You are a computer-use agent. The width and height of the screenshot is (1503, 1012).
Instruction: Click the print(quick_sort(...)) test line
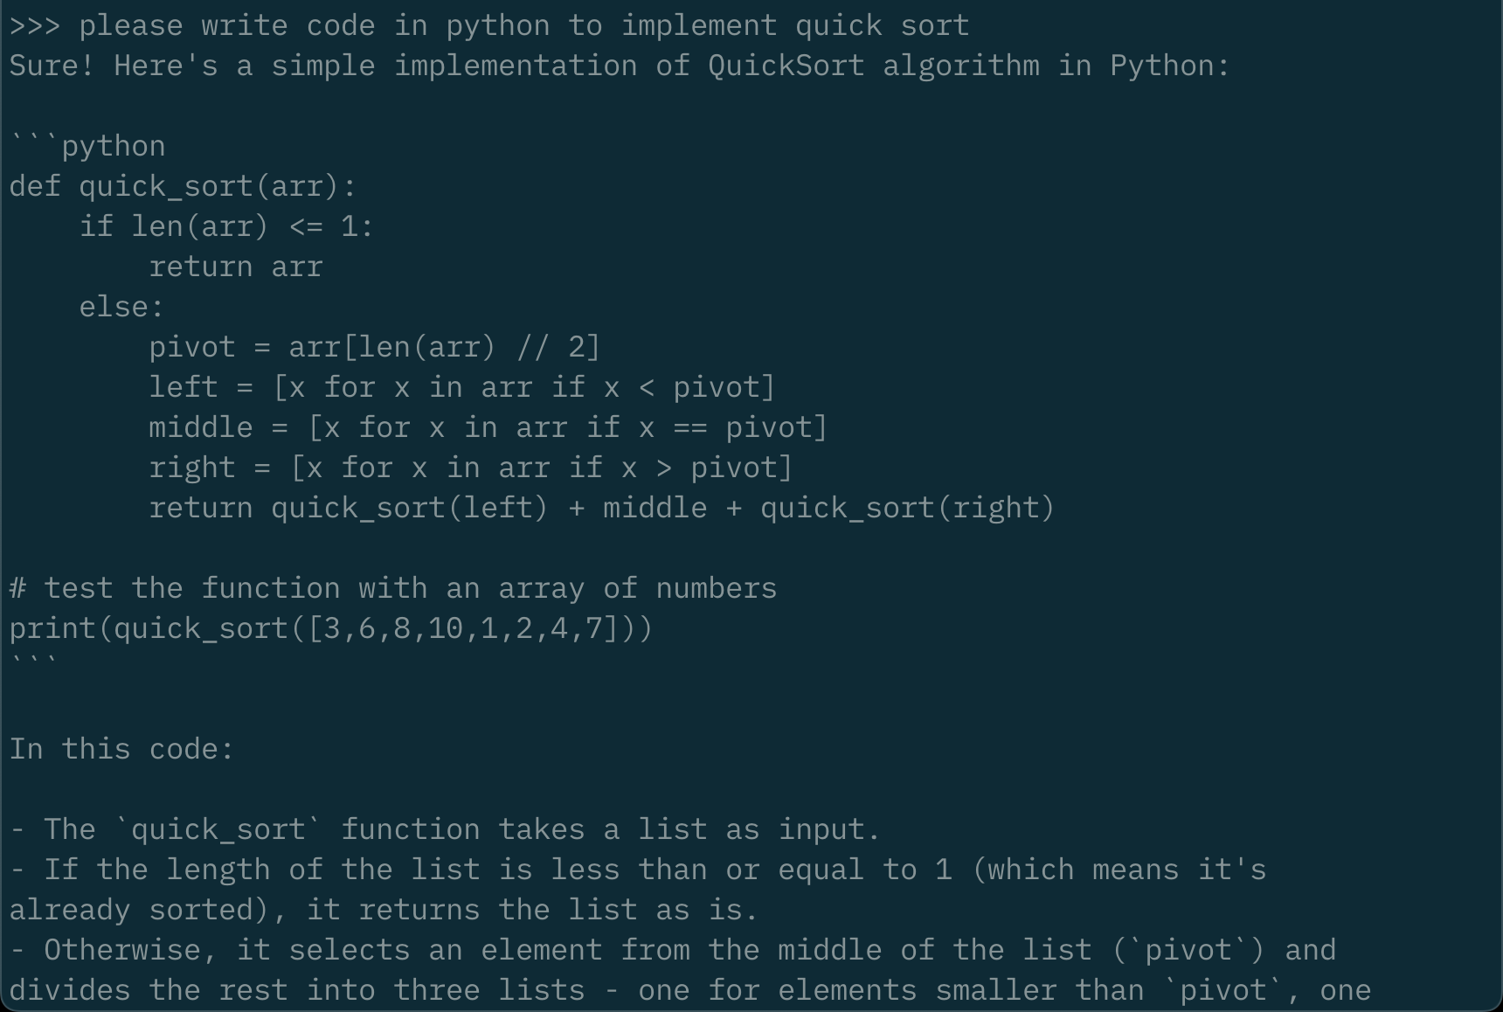[330, 628]
